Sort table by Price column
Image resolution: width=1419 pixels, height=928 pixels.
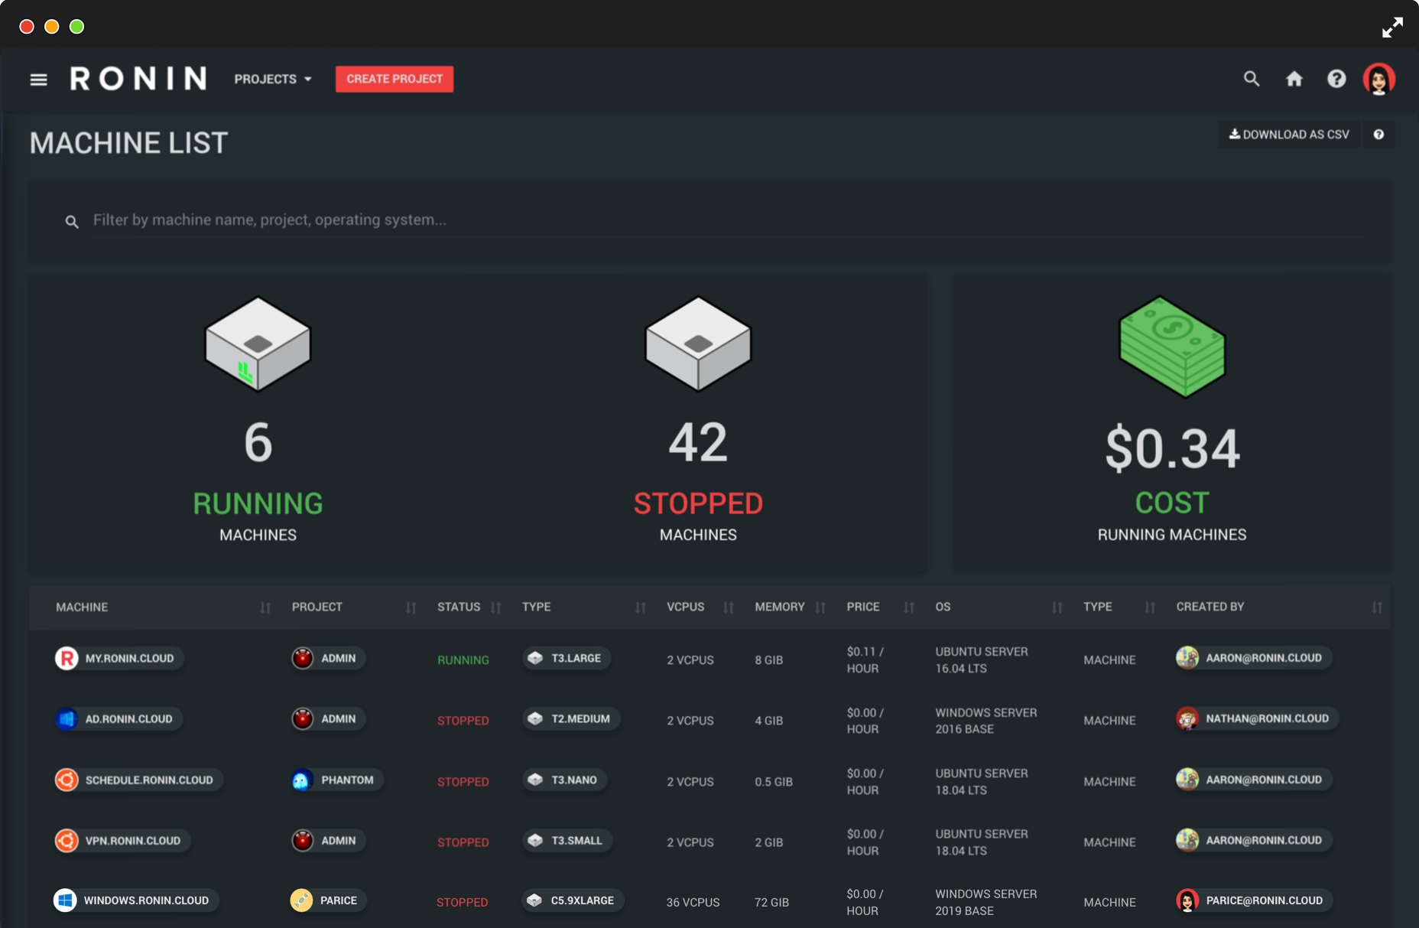pos(908,607)
